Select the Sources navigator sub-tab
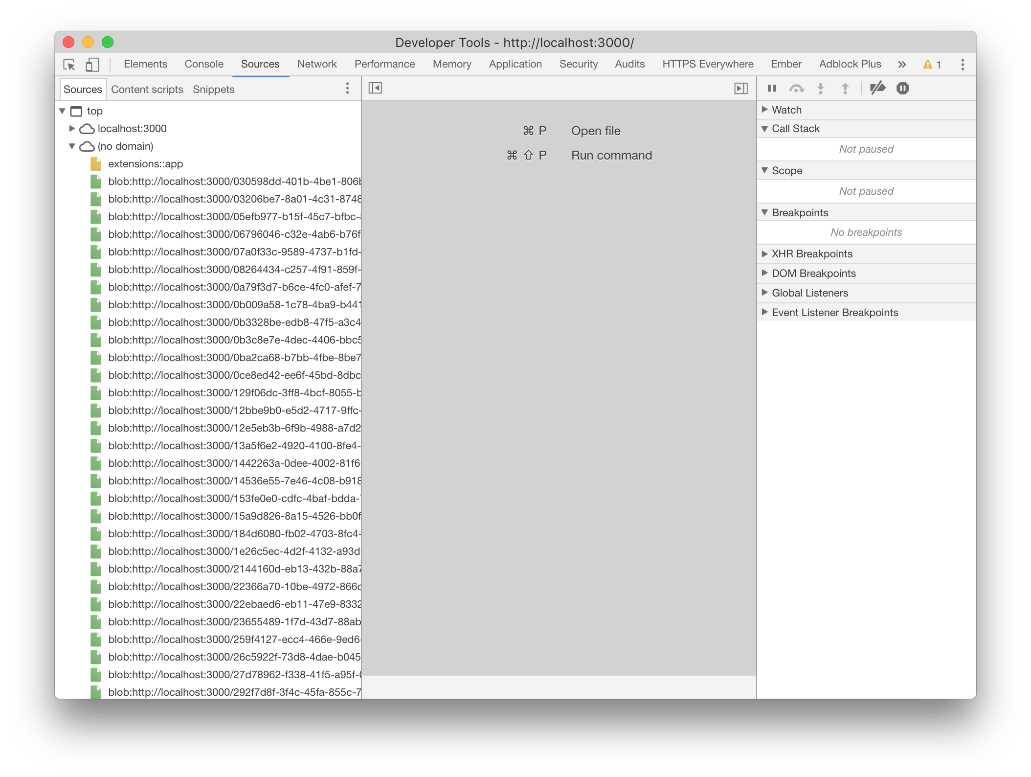Viewport: 1031px width, 777px height. (83, 89)
